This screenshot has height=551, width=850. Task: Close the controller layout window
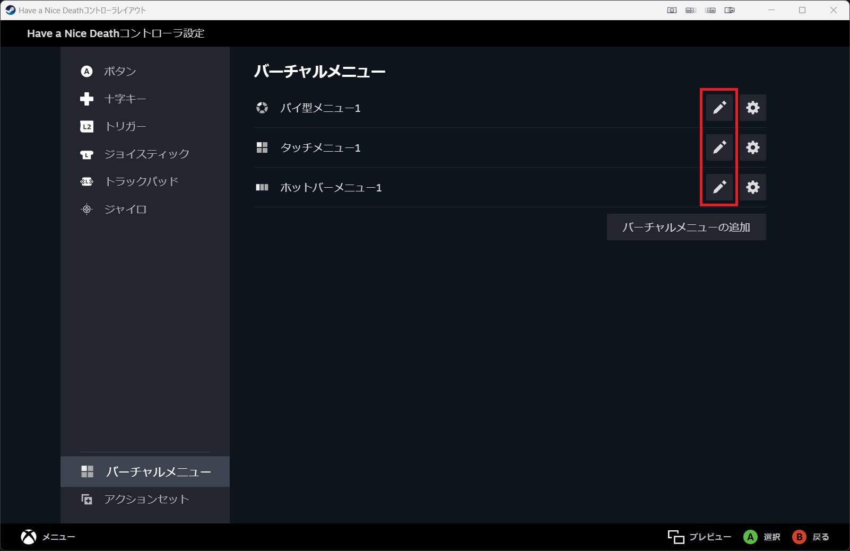834,10
